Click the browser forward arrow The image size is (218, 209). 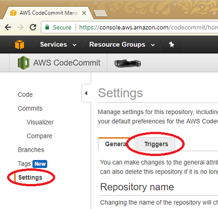pos(21,27)
